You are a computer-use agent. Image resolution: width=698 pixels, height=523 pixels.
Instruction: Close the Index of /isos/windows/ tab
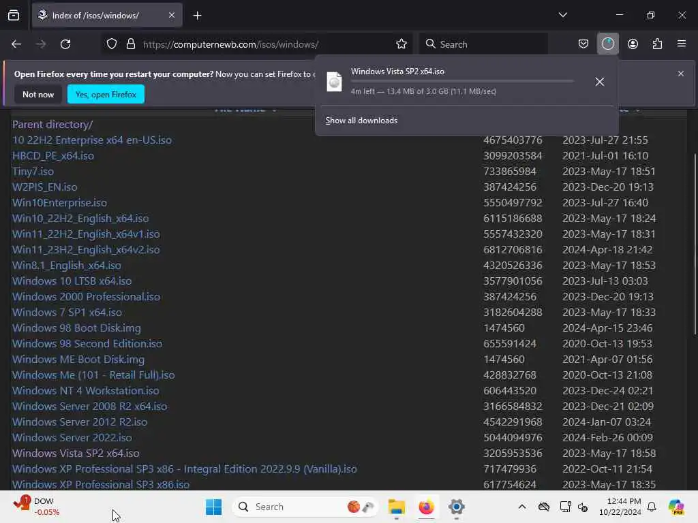point(172,16)
